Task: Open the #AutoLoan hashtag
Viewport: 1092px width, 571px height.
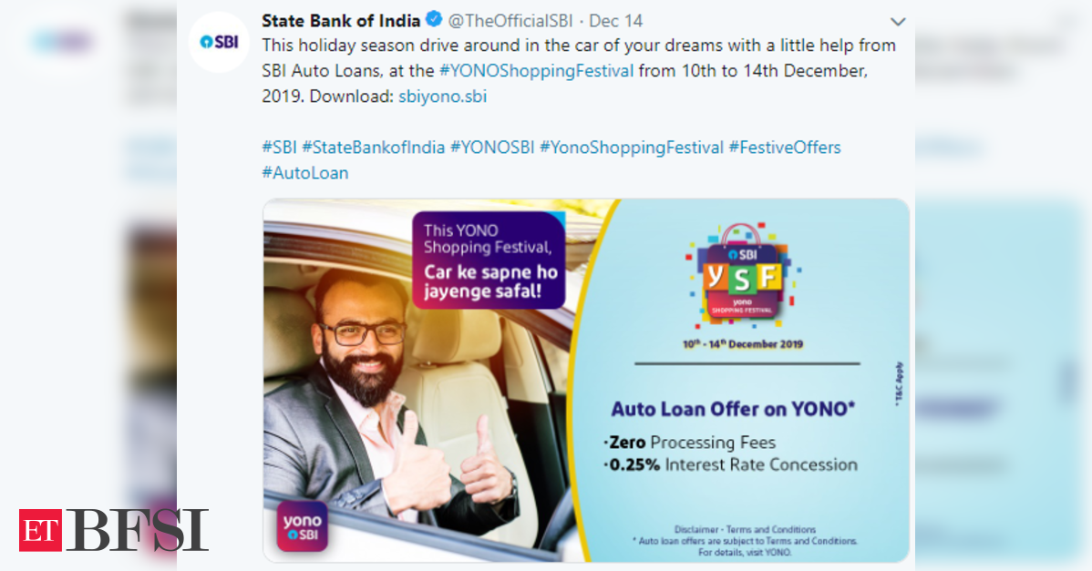Action: [x=305, y=172]
